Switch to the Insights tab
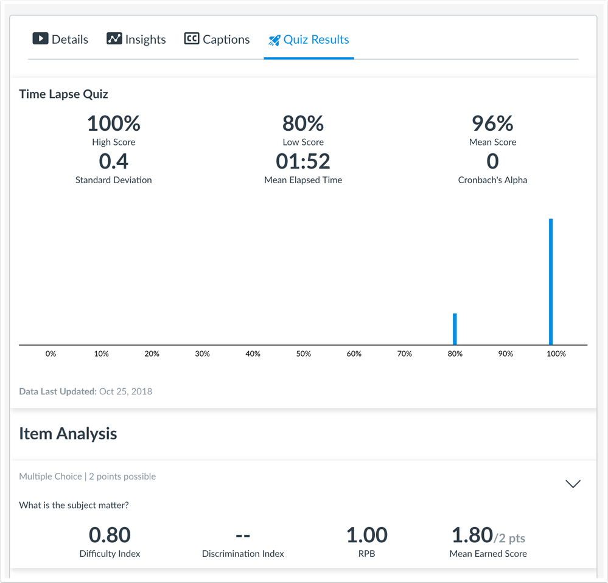 145,40
